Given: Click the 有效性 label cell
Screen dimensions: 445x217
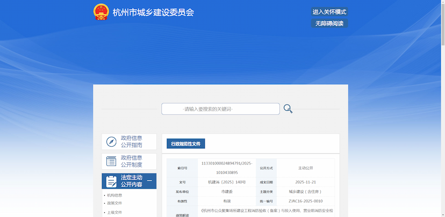Looking at the screenshot, I should coord(182,201).
